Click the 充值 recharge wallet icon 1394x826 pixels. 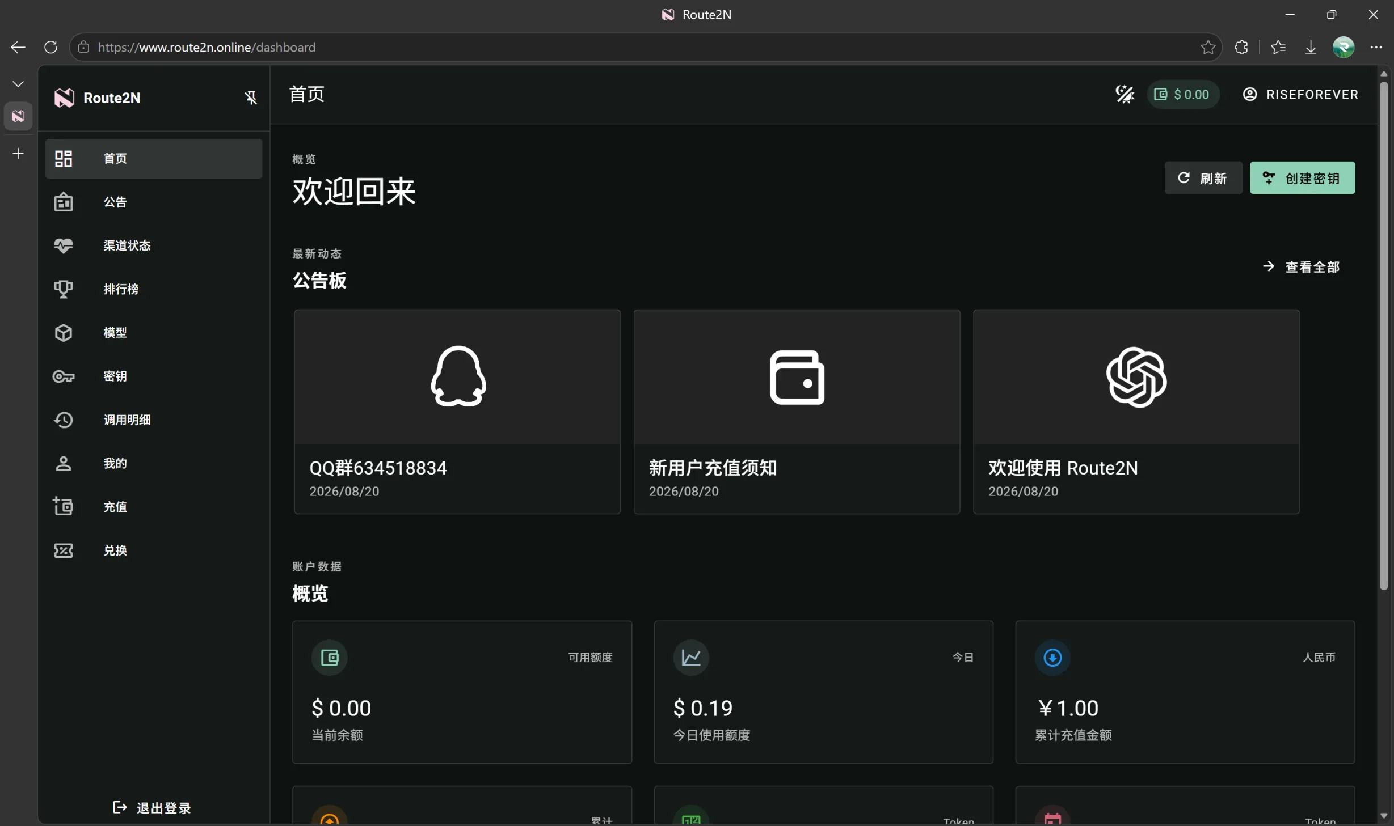[64, 507]
